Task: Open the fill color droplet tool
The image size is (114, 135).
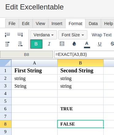Action: point(74,44)
